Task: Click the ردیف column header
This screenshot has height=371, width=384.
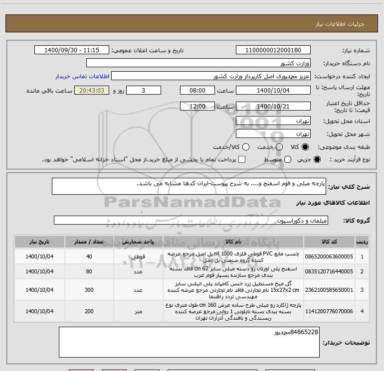Action: click(362, 242)
